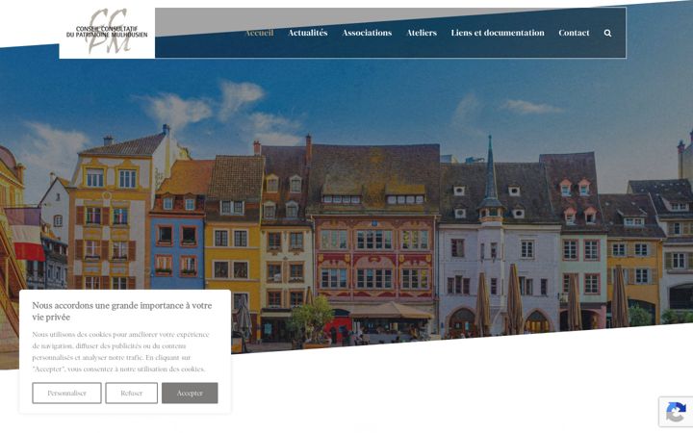The width and height of the screenshot is (693, 433).
Task: Select the Ateliers menu item
Action: [422, 33]
